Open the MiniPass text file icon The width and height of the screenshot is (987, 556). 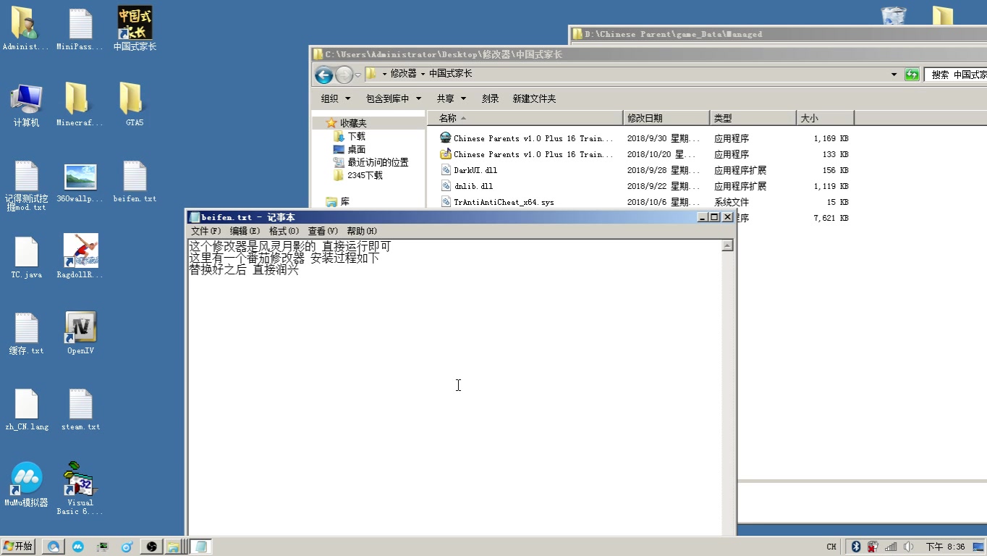(80, 29)
